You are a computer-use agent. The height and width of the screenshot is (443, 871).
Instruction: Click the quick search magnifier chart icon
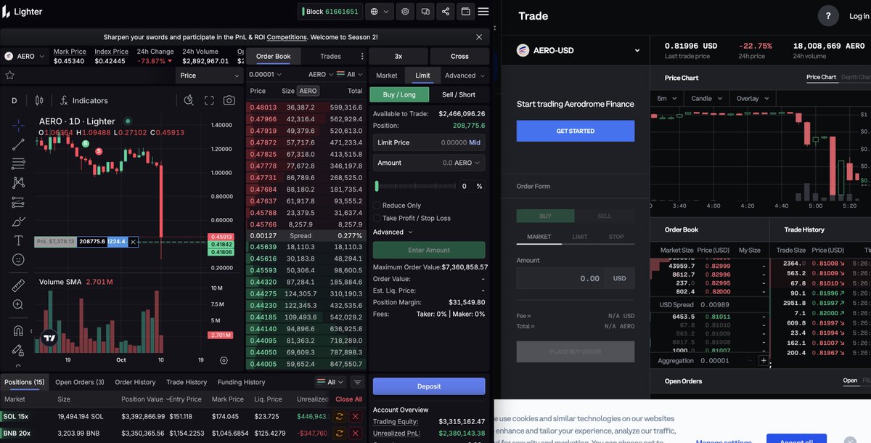pyautogui.click(x=189, y=100)
